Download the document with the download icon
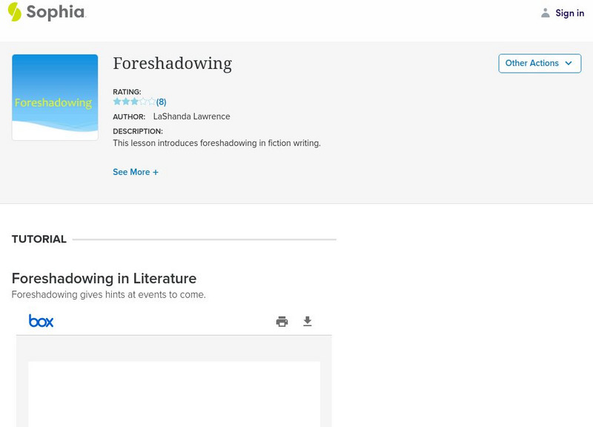 (x=308, y=321)
